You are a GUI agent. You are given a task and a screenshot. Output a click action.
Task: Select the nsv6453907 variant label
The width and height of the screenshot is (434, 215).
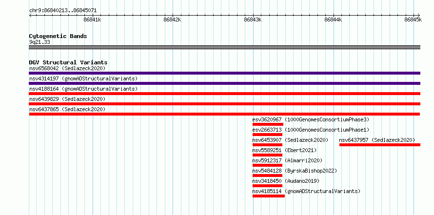point(290,140)
